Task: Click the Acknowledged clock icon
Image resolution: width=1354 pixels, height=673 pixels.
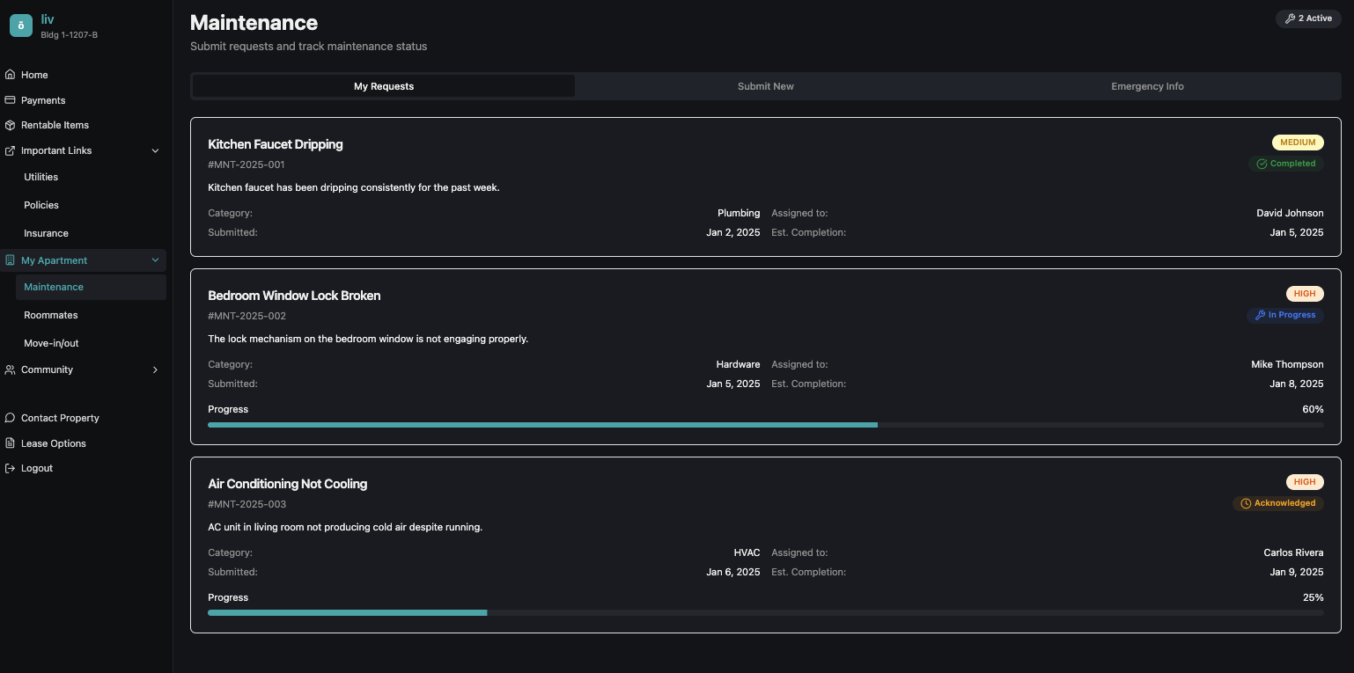Action: click(x=1246, y=503)
